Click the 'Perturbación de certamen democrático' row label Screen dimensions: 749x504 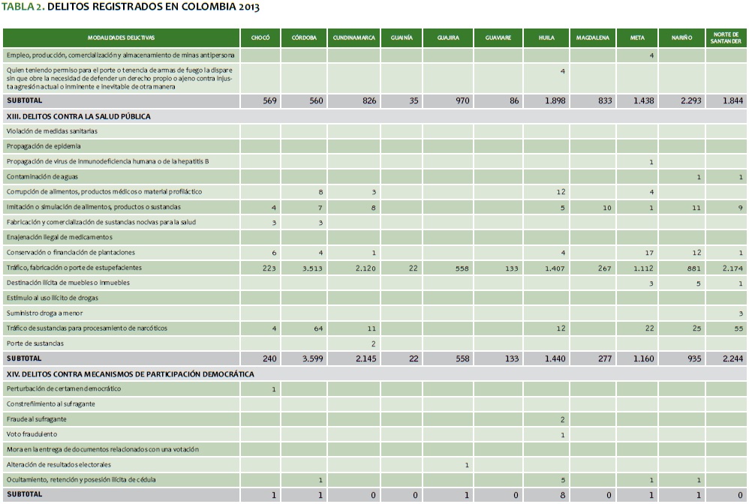pyautogui.click(x=64, y=388)
